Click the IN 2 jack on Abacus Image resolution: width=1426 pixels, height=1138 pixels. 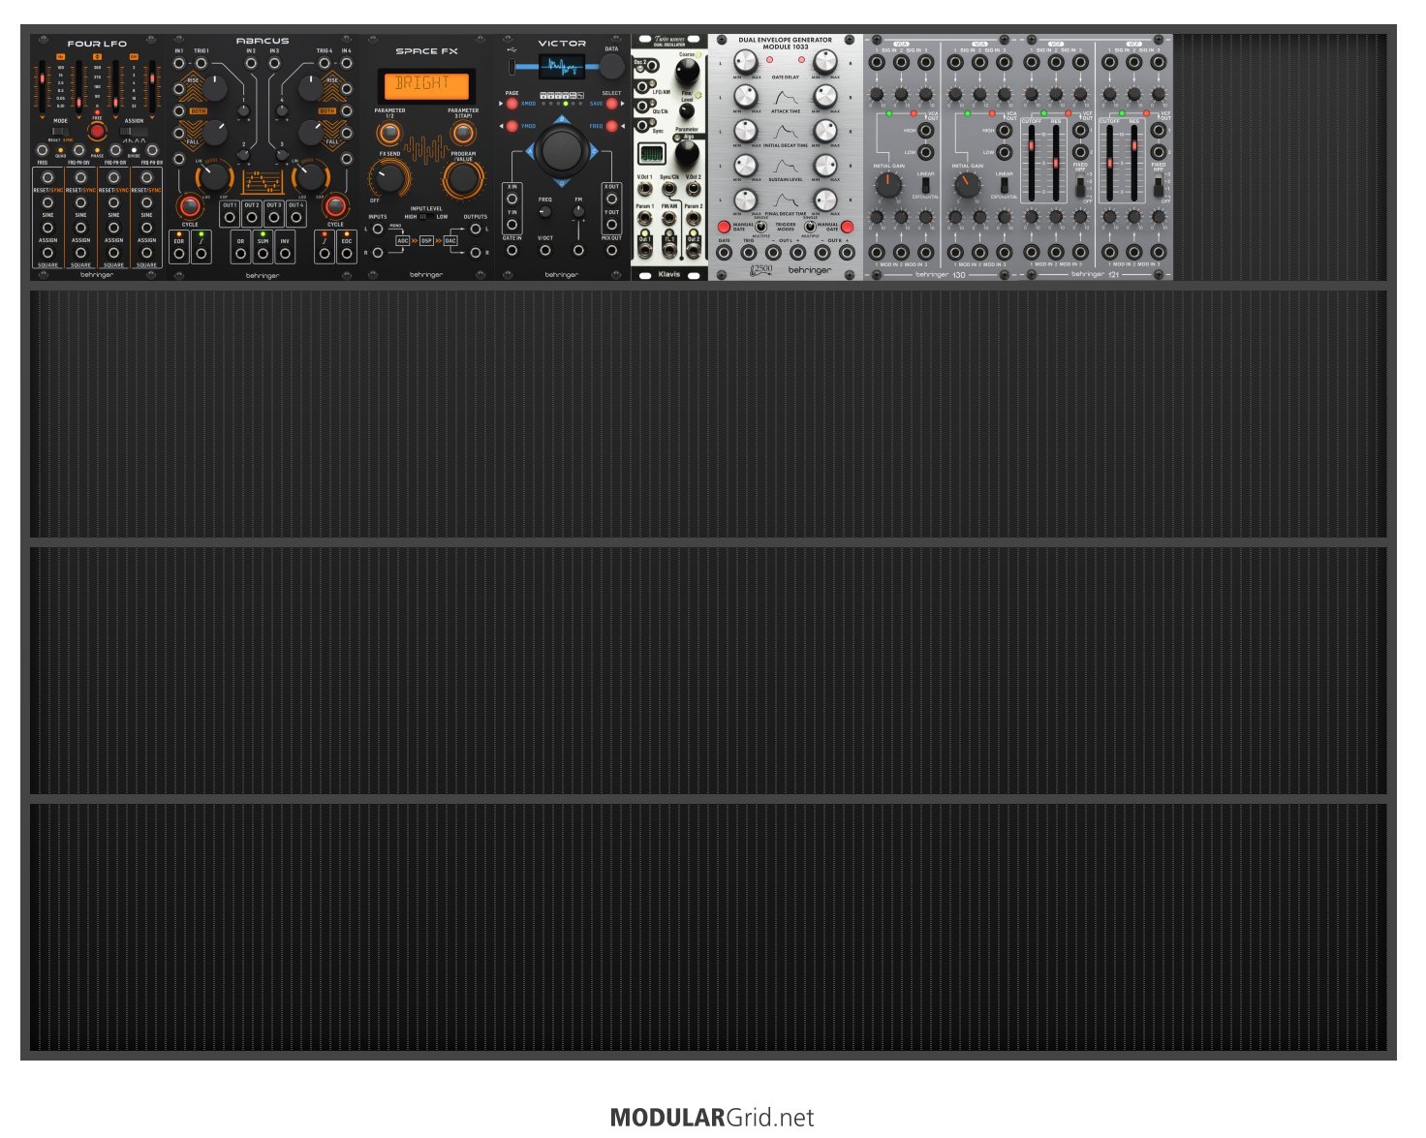pyautogui.click(x=251, y=64)
